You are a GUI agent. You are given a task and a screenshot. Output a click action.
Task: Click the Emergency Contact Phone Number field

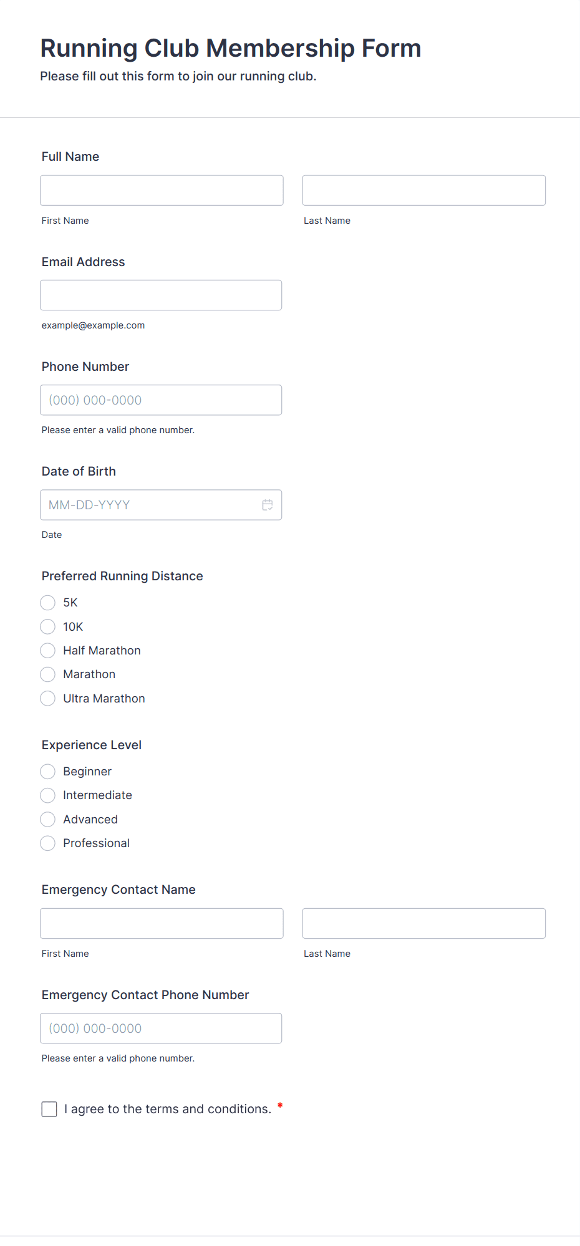point(161,1028)
